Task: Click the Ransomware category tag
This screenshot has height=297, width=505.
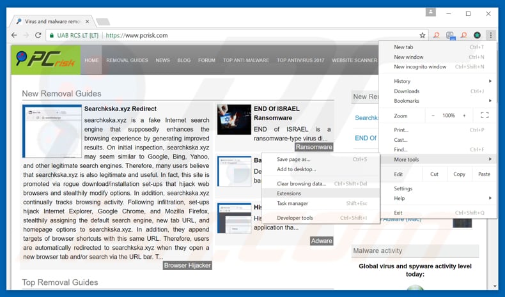Action: pyautogui.click(x=314, y=147)
